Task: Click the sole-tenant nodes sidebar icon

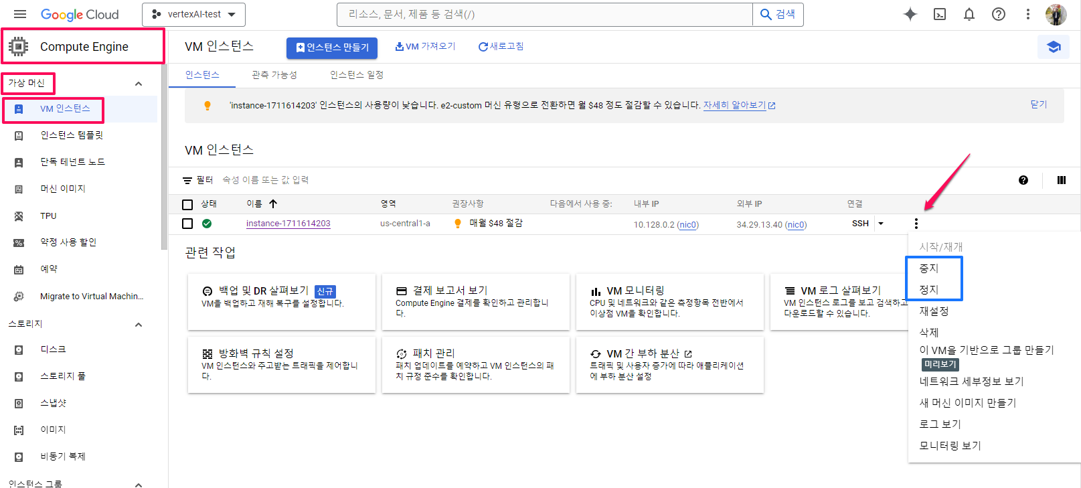Action: [19, 163]
